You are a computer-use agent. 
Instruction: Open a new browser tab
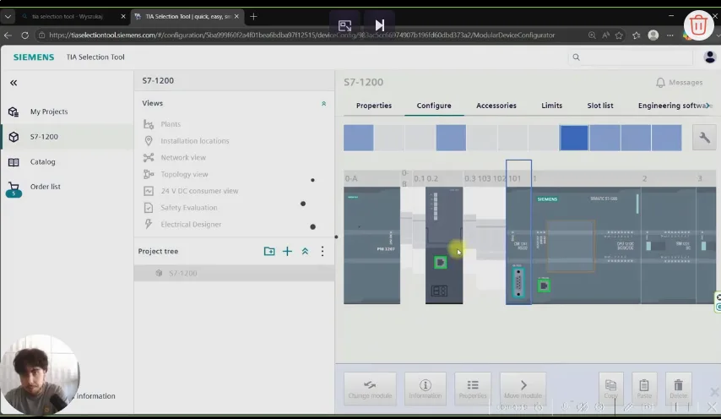(x=253, y=16)
